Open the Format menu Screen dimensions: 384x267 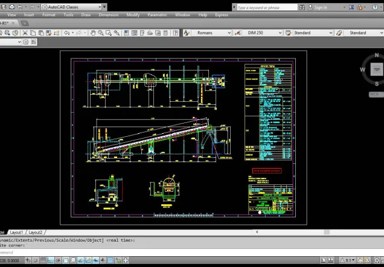click(x=49, y=15)
